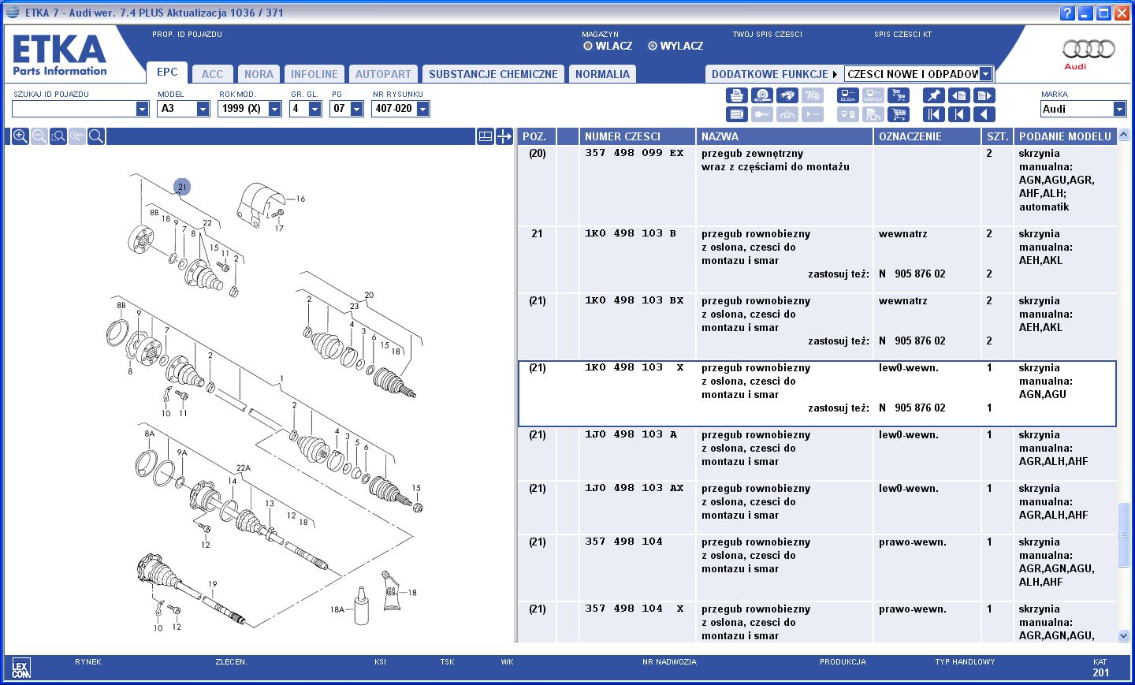Expand the ROK MOD. 1999 (X) dropdown

[275, 109]
